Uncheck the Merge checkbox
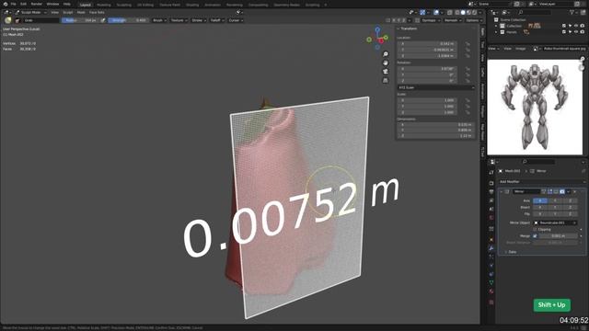This screenshot has width=589, height=331. [535, 236]
